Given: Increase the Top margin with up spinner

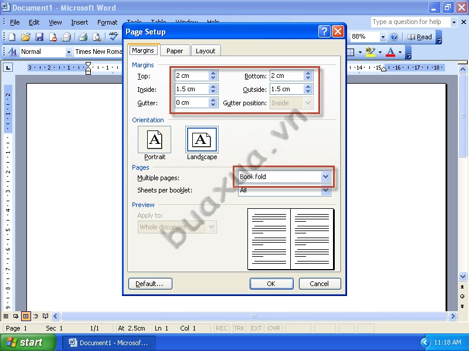Looking at the screenshot, I should tap(213, 73).
